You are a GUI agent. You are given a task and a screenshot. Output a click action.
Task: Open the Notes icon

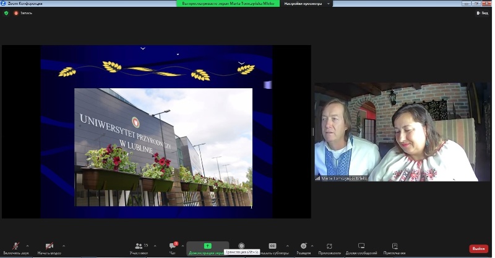click(395, 246)
